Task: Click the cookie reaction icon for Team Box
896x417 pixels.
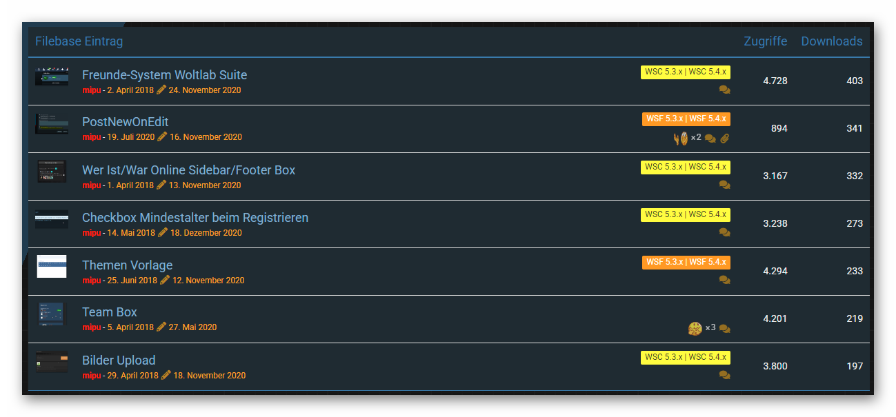Action: [x=695, y=328]
